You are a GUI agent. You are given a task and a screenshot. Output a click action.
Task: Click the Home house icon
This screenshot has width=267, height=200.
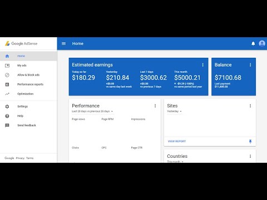point(7,56)
